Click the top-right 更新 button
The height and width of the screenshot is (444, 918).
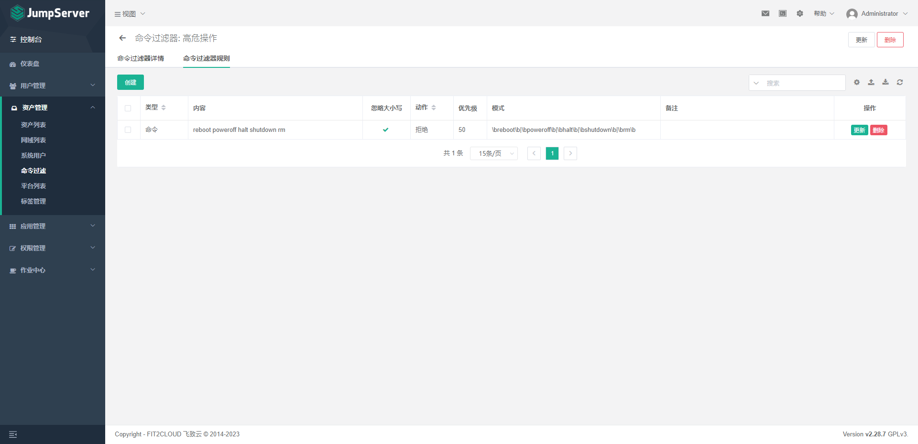[x=862, y=40]
